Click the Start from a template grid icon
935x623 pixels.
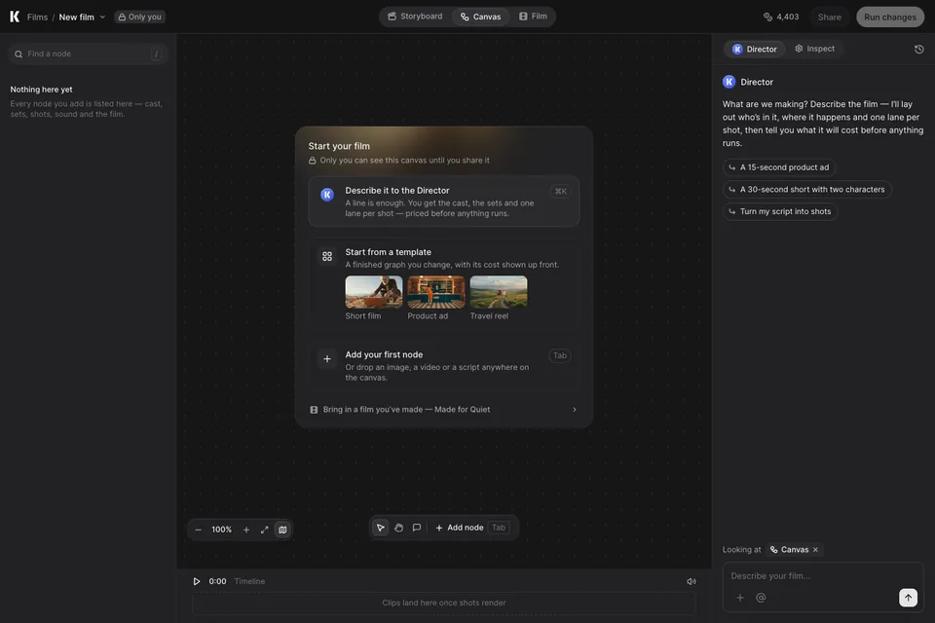[327, 256]
